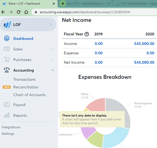Click the Expense row label

pyautogui.click(x=71, y=53)
